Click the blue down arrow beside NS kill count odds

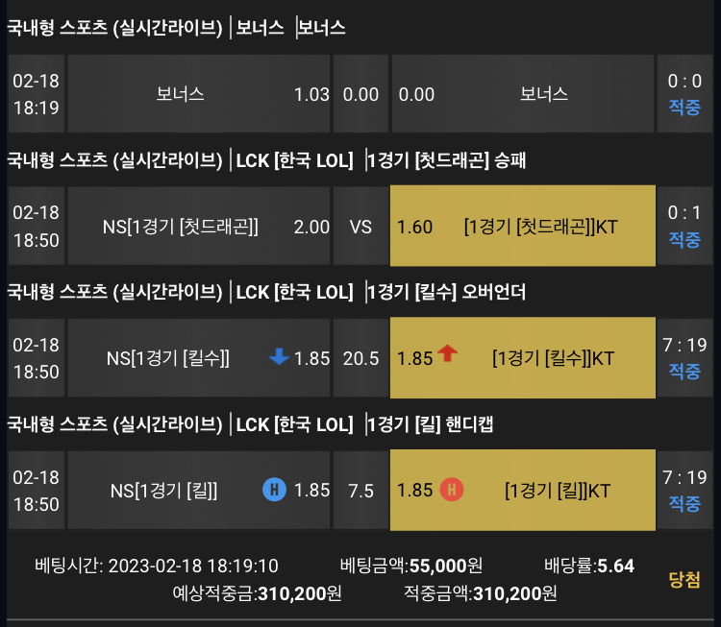pyautogui.click(x=279, y=356)
